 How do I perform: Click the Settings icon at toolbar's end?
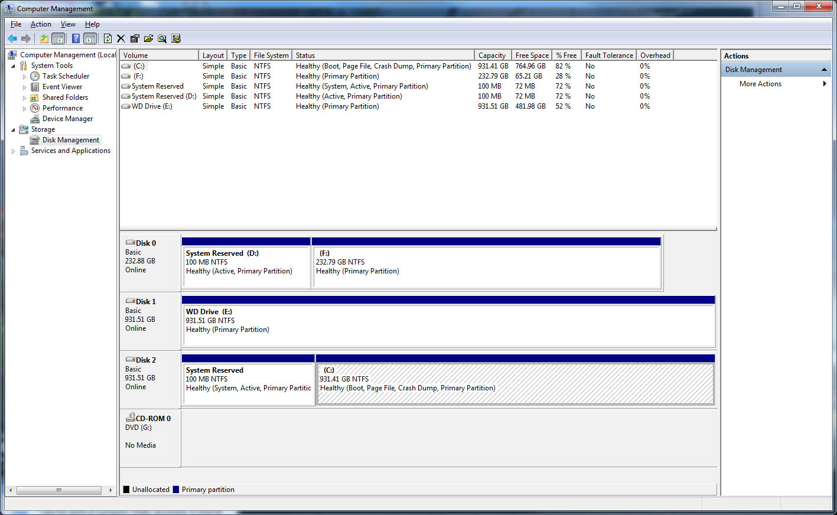[176, 38]
